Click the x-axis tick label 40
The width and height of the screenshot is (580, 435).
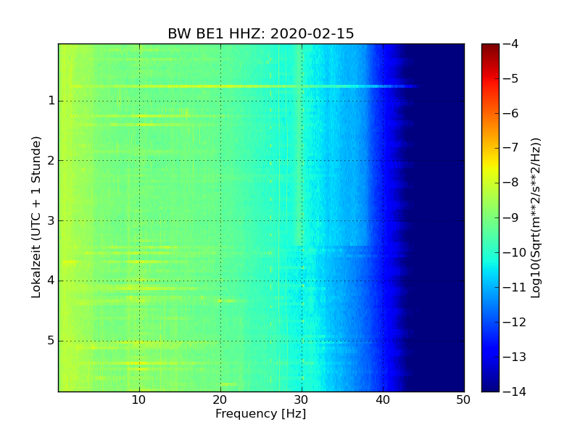pos(383,400)
